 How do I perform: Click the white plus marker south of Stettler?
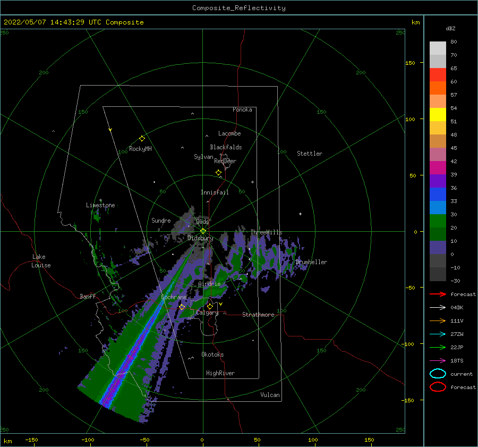click(x=300, y=214)
